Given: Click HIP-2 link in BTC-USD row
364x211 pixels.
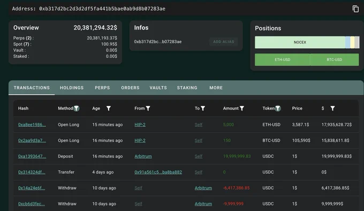Looking at the screenshot, I should pos(140,140).
